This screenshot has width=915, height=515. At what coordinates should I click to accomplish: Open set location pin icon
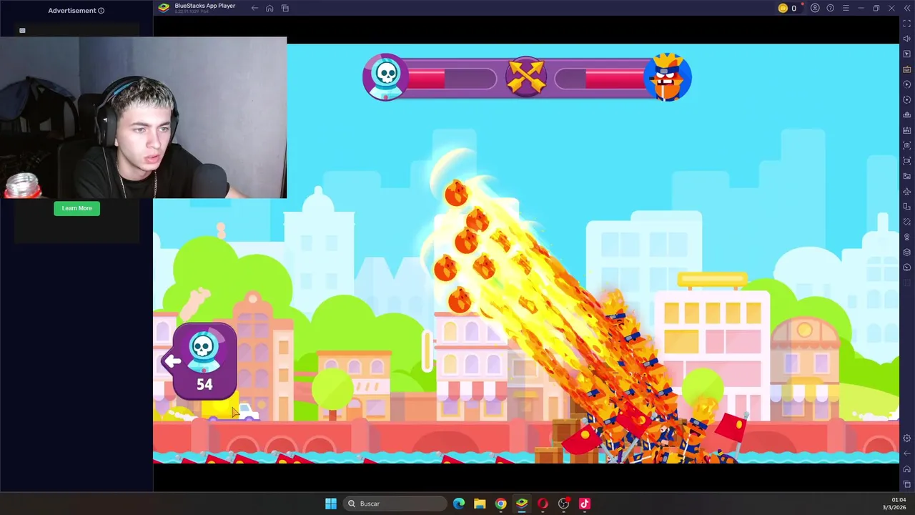(907, 237)
